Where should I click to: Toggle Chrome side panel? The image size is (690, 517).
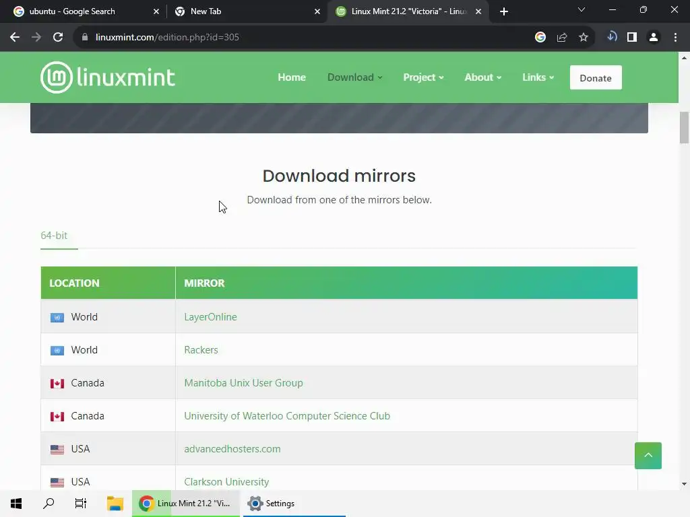click(x=632, y=38)
